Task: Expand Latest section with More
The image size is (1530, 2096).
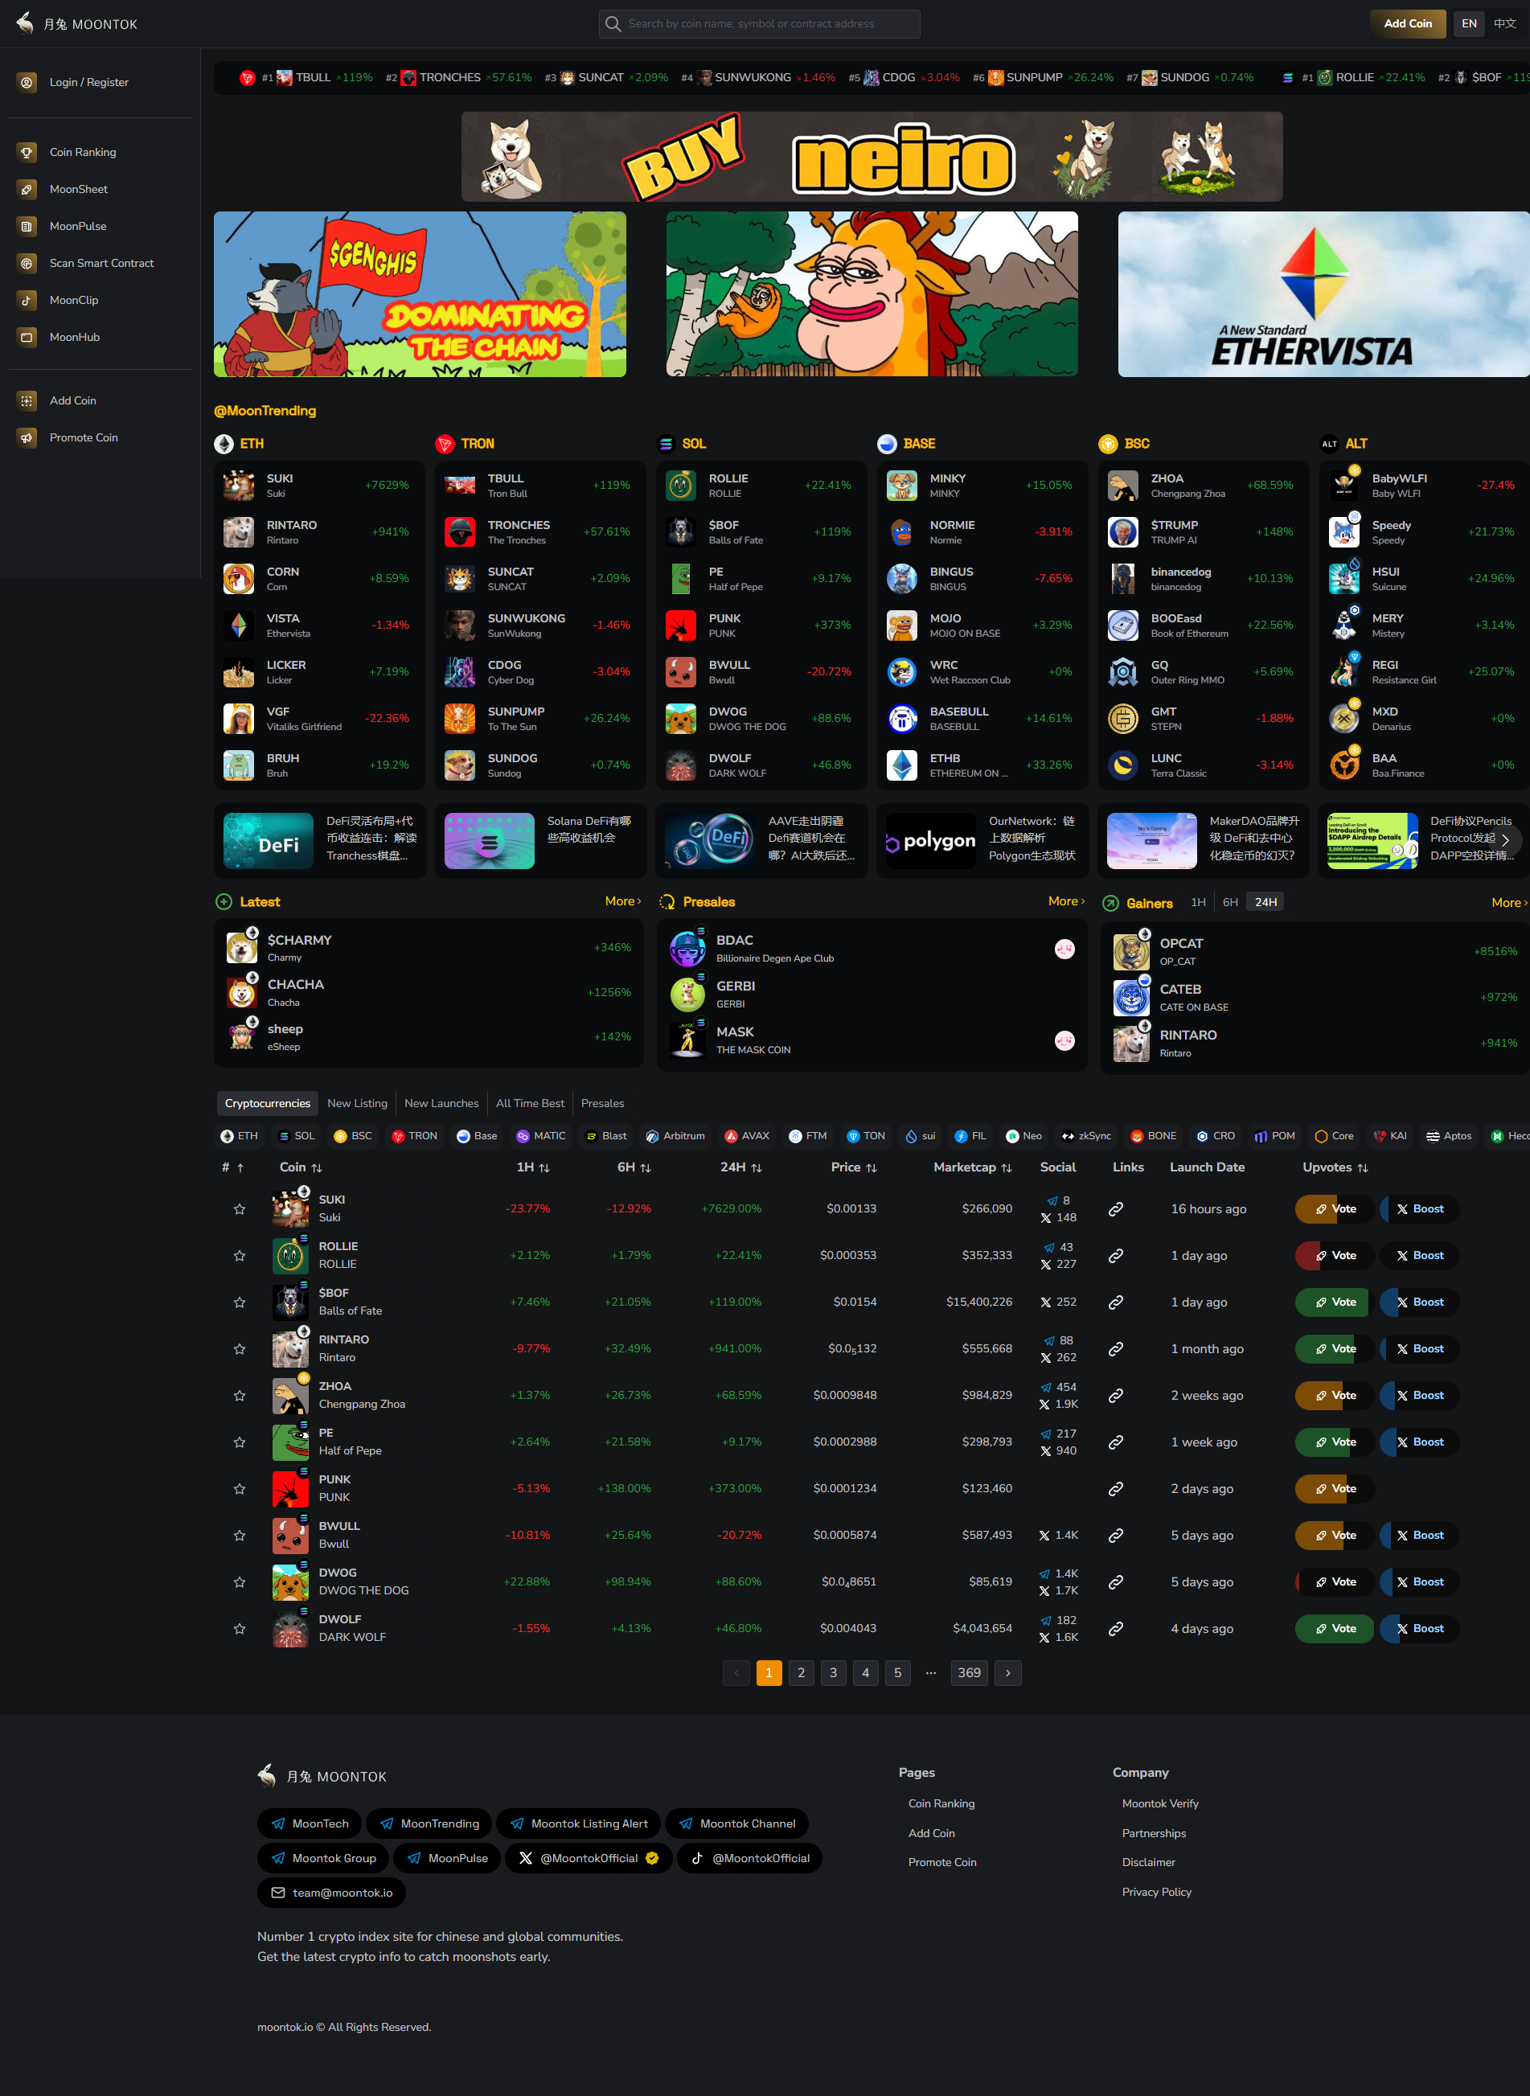Action: 622,901
